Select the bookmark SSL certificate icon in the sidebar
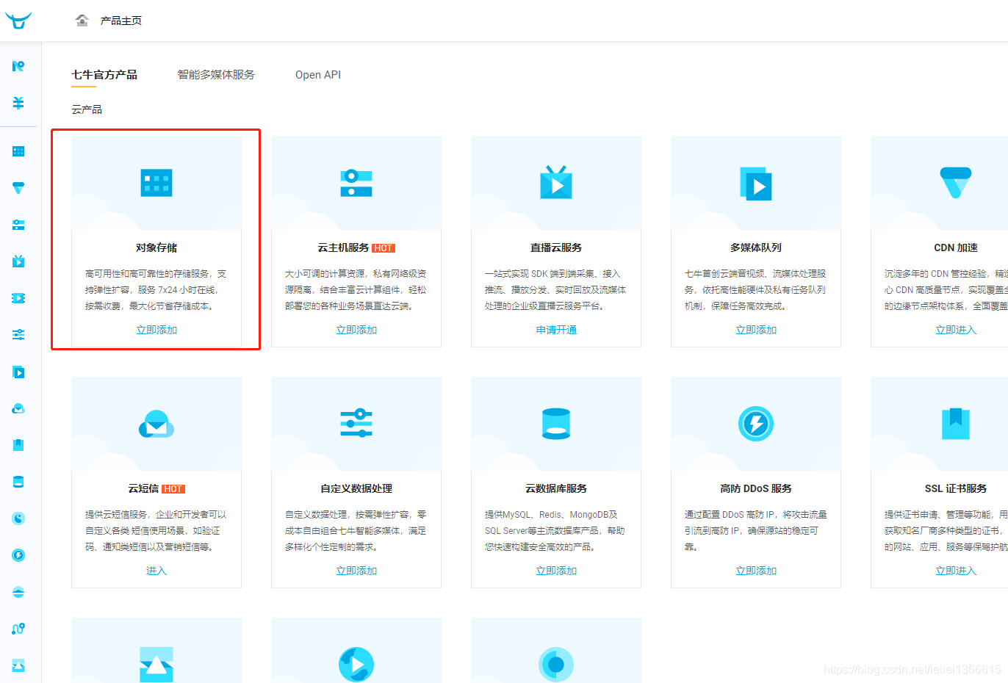1008x683 pixels. 18,445
